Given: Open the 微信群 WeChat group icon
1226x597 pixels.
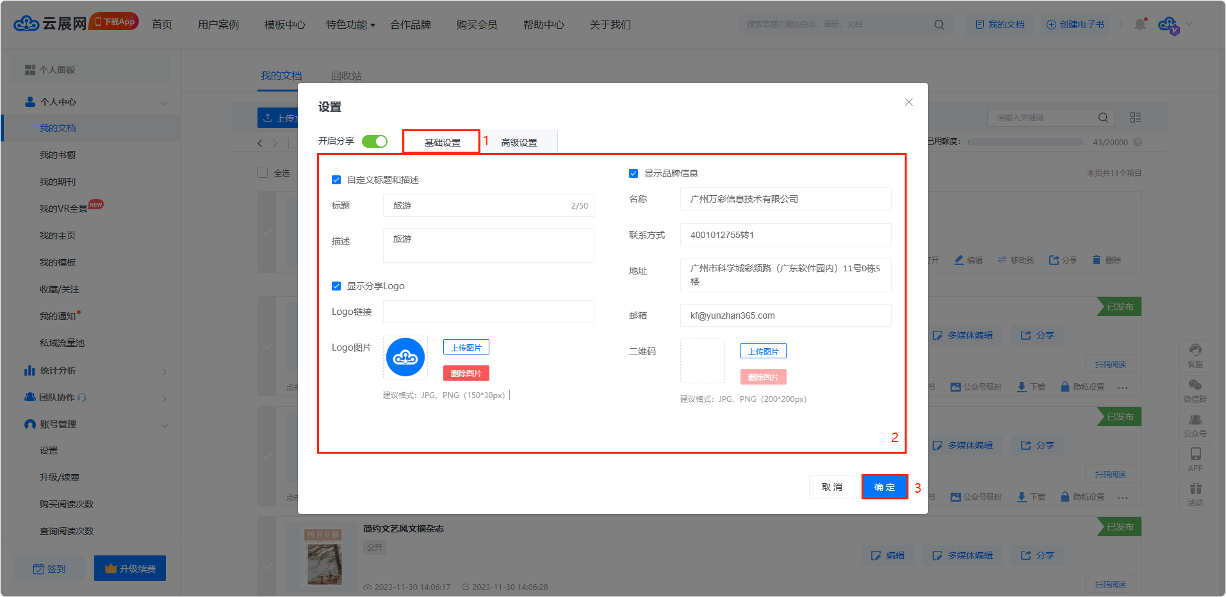Looking at the screenshot, I should tap(1195, 390).
